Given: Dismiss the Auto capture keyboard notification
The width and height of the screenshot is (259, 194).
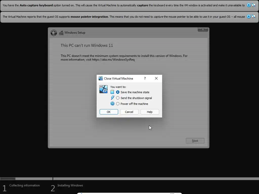Looking at the screenshot, I should coord(249,5).
